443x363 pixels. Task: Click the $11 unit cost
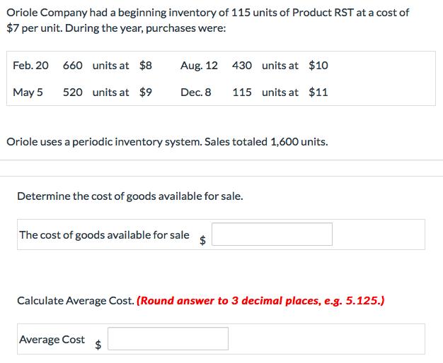(x=318, y=93)
